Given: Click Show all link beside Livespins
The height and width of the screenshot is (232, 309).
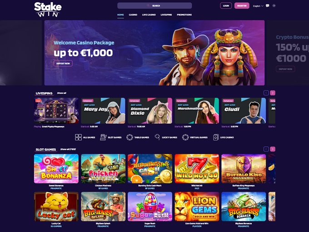Looking at the screenshot, I should pyautogui.click(x=62, y=93).
